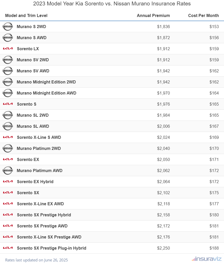Select the Murano SV AWD model name
Image resolution: width=224 pixels, height=264 pixels.
coord(33,71)
